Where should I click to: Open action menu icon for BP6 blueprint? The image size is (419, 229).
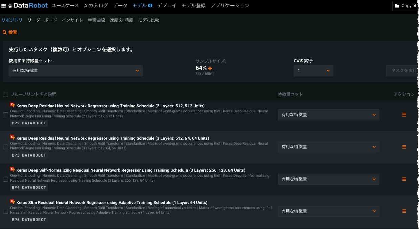click(x=404, y=211)
